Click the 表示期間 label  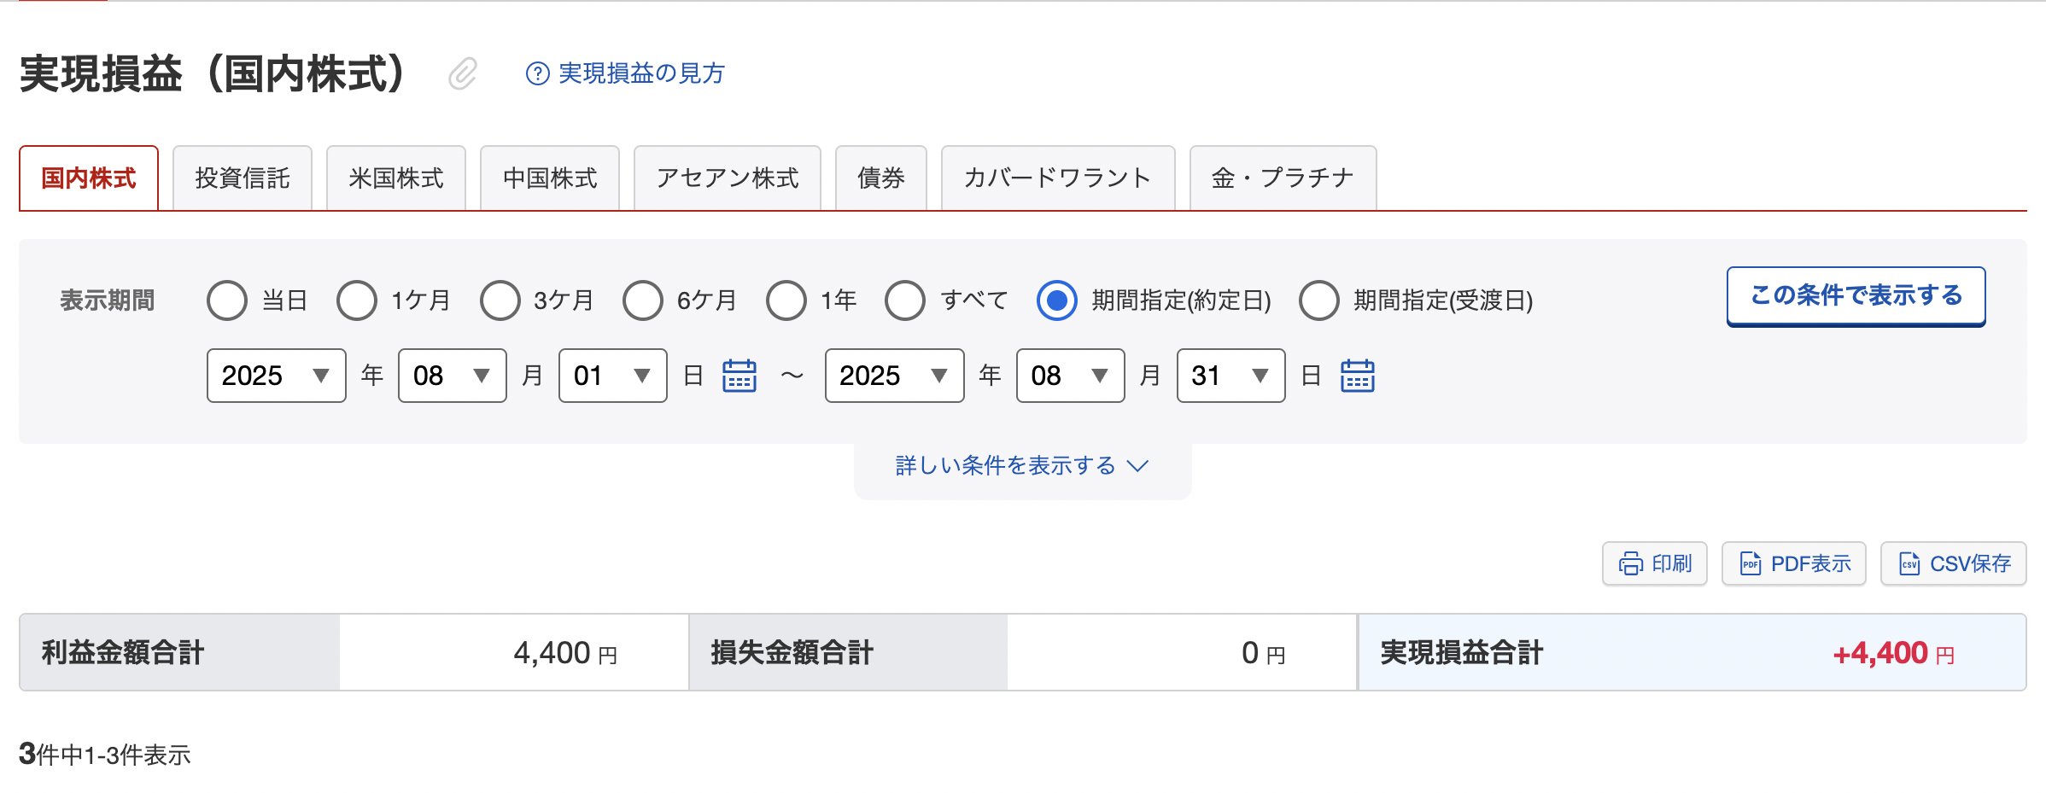click(107, 300)
